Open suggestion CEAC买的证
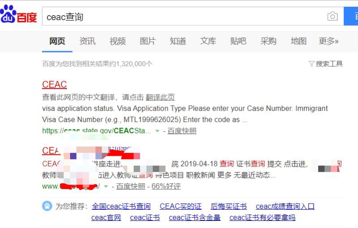358x228 pixels. (x=181, y=206)
